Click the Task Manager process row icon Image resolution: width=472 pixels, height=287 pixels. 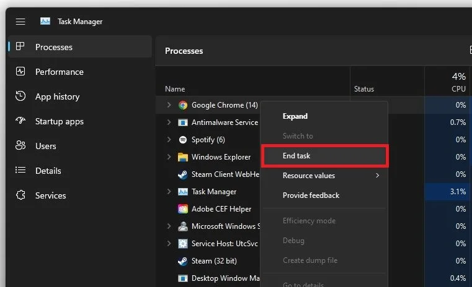(183, 192)
